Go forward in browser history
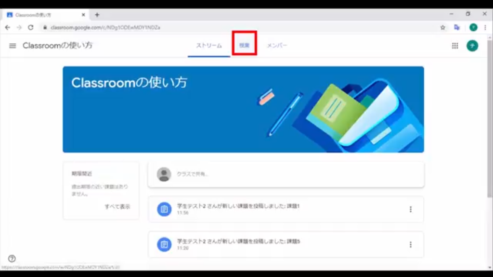 pos(19,27)
